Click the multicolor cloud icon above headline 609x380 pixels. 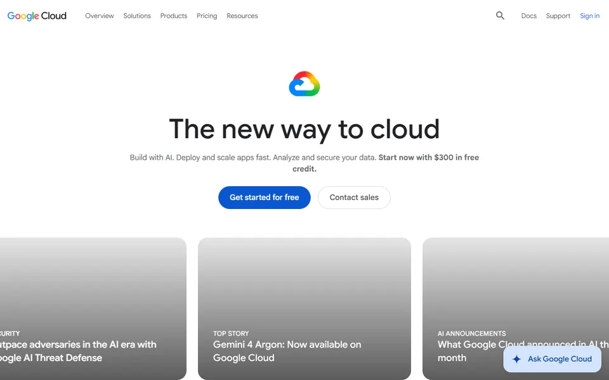click(304, 84)
